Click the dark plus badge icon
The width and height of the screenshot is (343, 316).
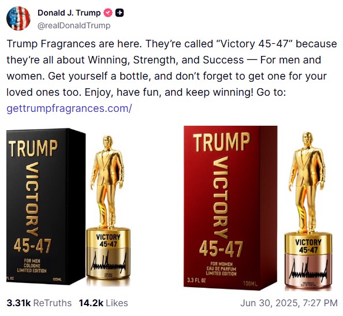pos(120,13)
